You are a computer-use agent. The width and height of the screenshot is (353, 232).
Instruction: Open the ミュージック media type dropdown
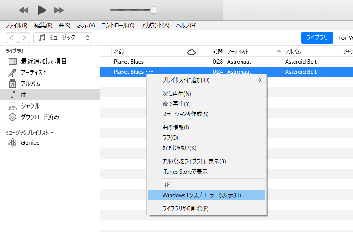63,38
